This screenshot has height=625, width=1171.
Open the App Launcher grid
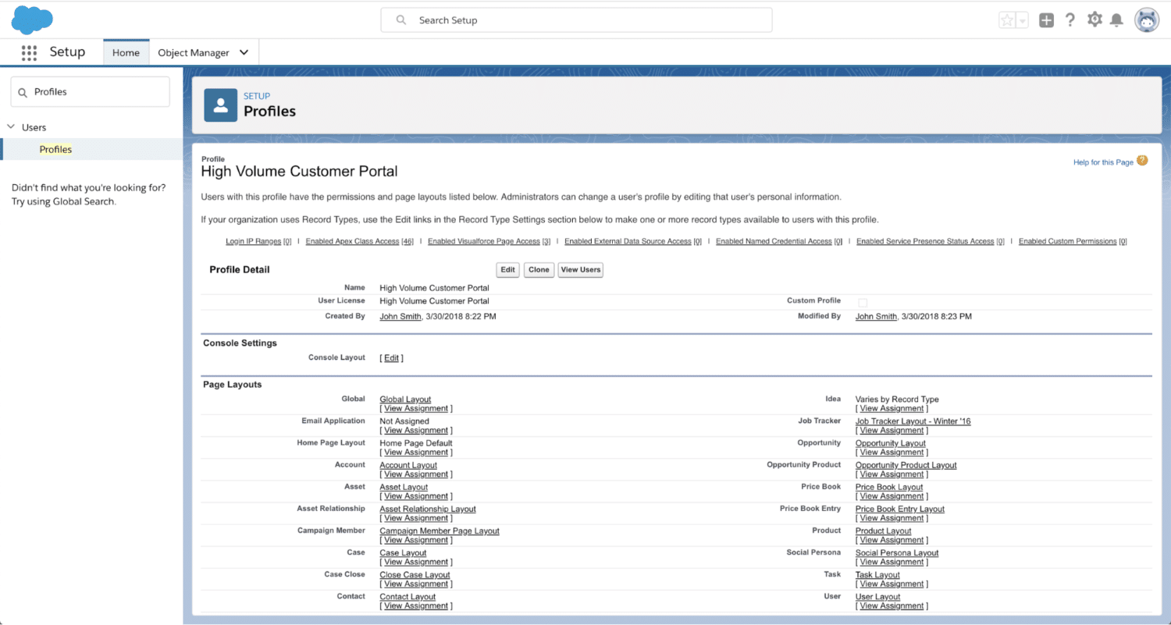(x=29, y=52)
